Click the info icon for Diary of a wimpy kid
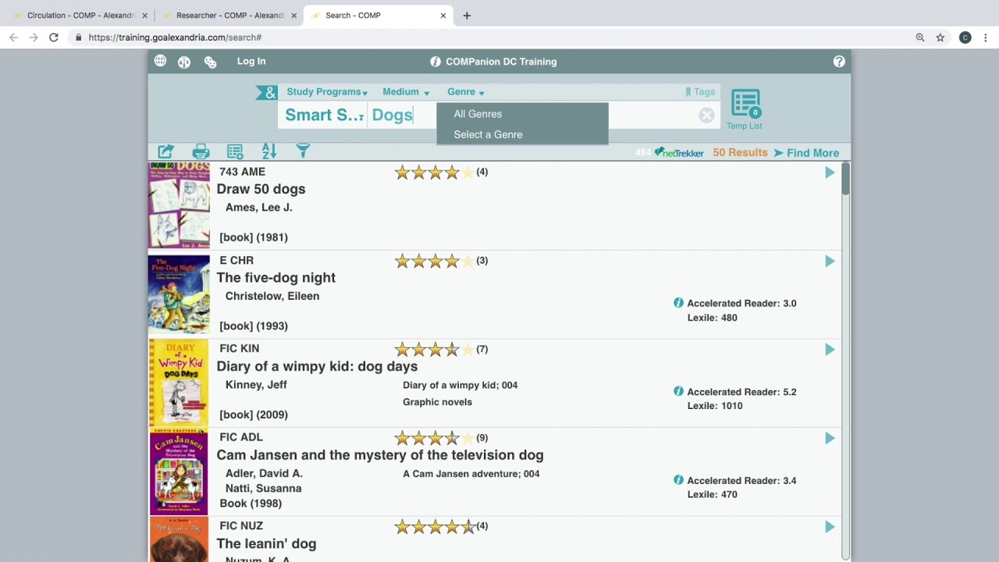This screenshot has height=562, width=999. (678, 392)
